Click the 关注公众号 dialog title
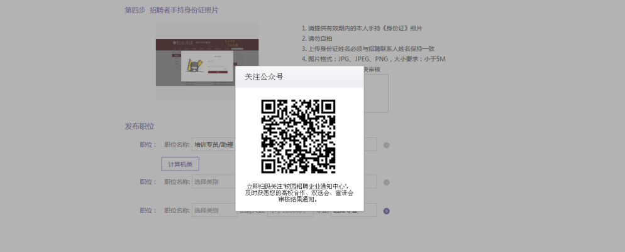The height and width of the screenshot is (252, 625). point(264,76)
